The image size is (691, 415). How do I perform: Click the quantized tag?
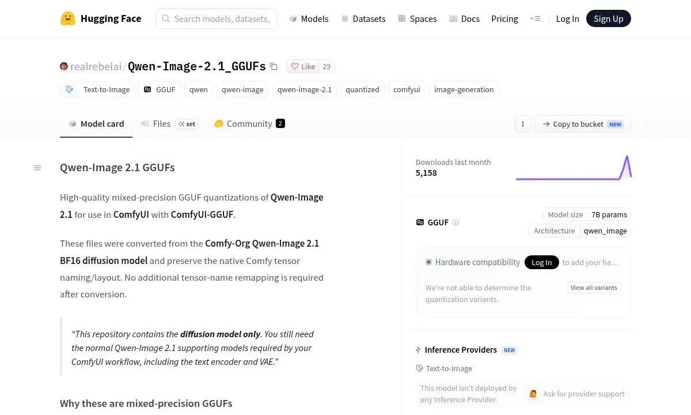click(362, 89)
